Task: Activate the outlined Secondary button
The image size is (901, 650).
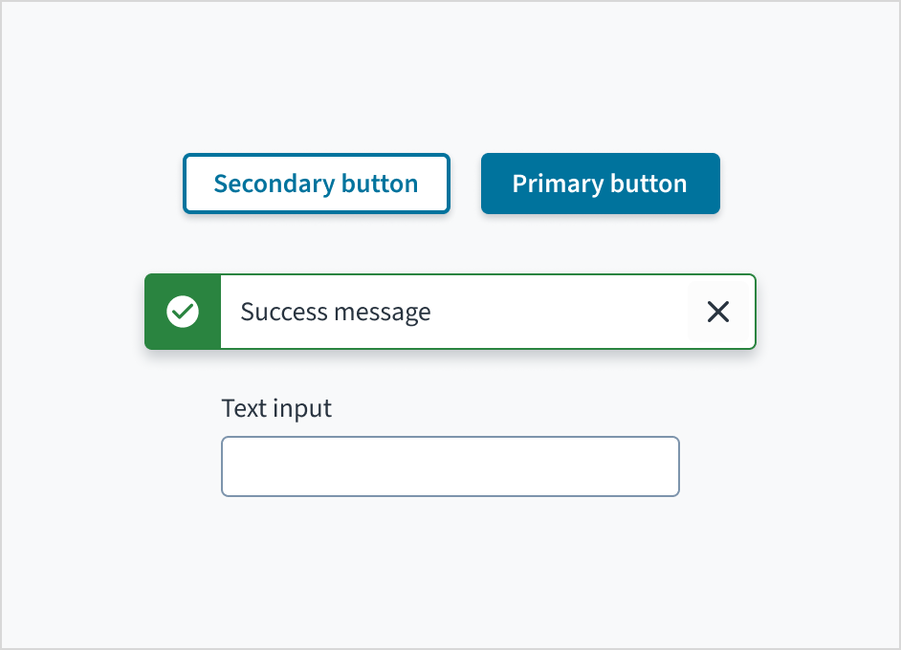Action: [x=316, y=183]
